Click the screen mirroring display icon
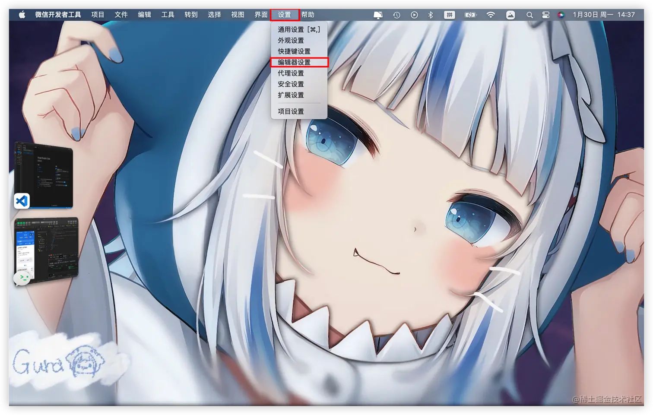This screenshot has width=653, height=415. [378, 15]
